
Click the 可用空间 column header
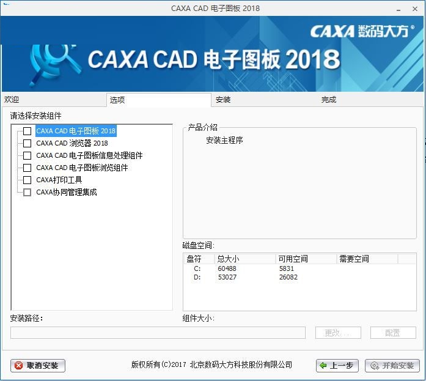(x=306, y=259)
